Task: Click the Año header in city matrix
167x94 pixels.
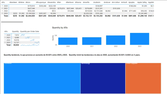Action: [x=3, y=2]
